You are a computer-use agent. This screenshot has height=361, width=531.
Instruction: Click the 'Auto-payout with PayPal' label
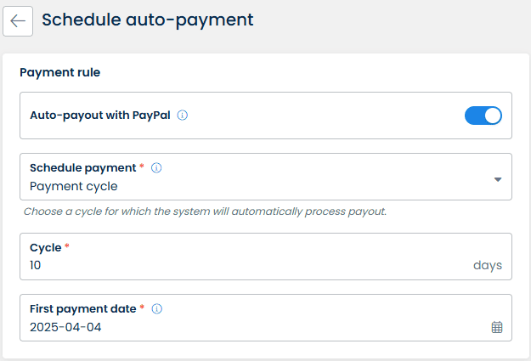pos(101,116)
